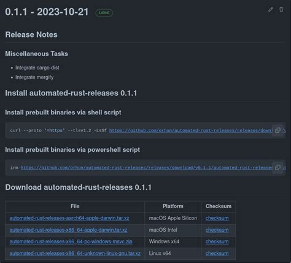Click the green Latest badge
This screenshot has width=291, height=263.
104,13
